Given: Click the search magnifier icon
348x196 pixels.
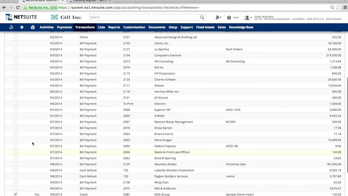Looking at the screenshot, I should (202, 17).
